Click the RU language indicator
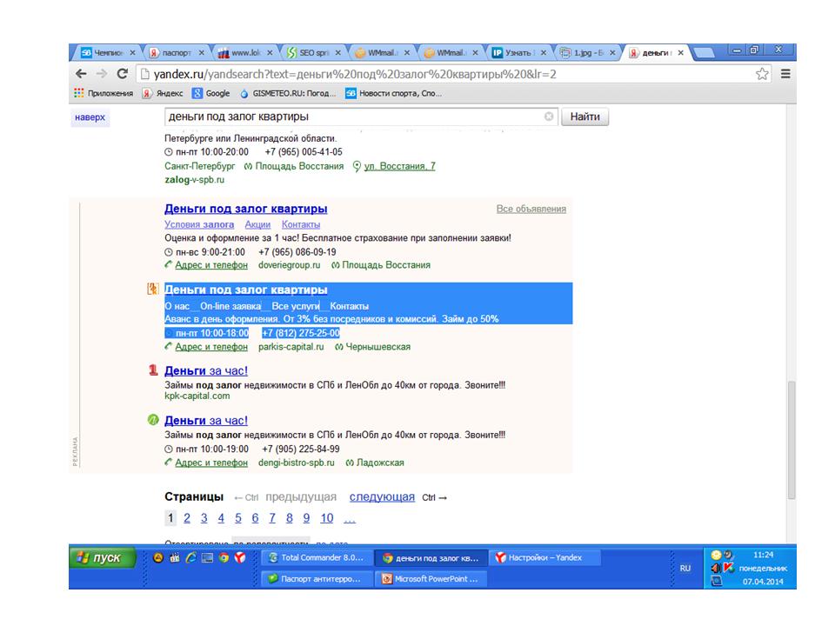This screenshot has height=626, width=835. (685, 568)
